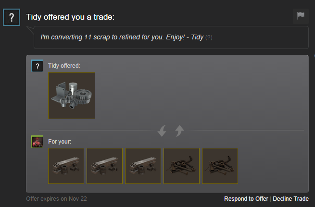Select the second Reclaimed Metal item
This screenshot has height=207, width=315.
[x=104, y=166]
